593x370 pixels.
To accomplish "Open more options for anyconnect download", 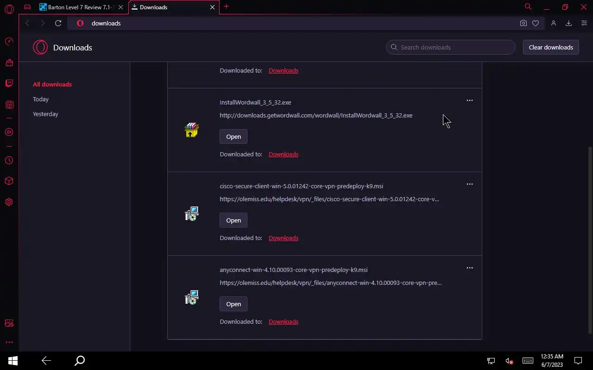I will [x=470, y=268].
